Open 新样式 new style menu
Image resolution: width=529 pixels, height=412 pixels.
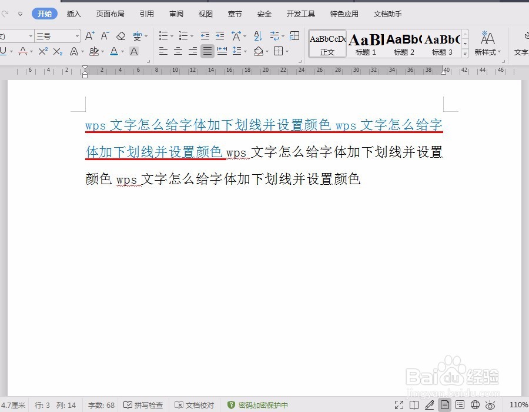tap(487, 43)
